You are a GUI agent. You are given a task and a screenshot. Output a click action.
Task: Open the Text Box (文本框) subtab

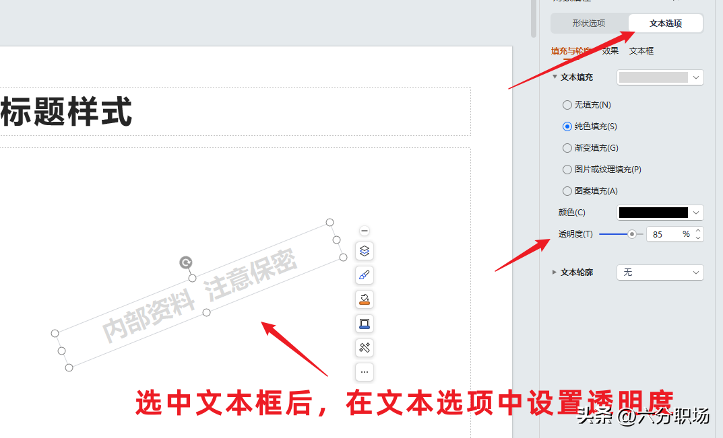click(x=641, y=50)
